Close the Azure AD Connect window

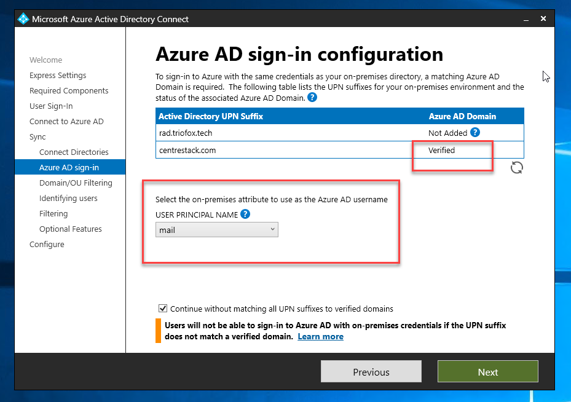(x=543, y=18)
